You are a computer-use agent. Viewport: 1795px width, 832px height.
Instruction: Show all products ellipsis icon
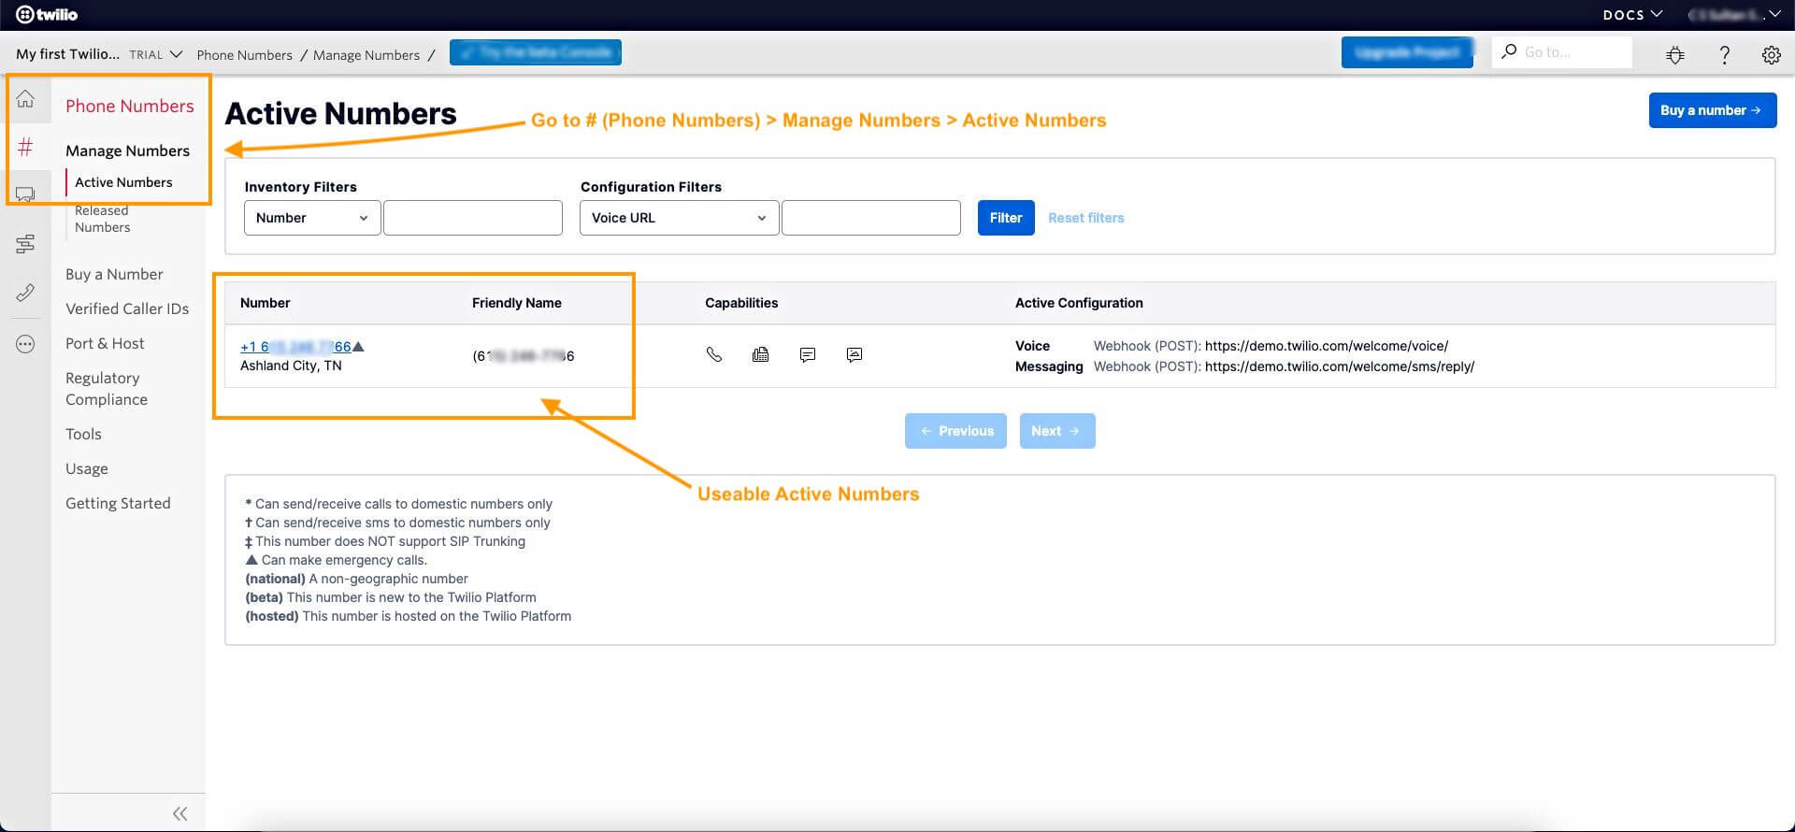point(25,344)
